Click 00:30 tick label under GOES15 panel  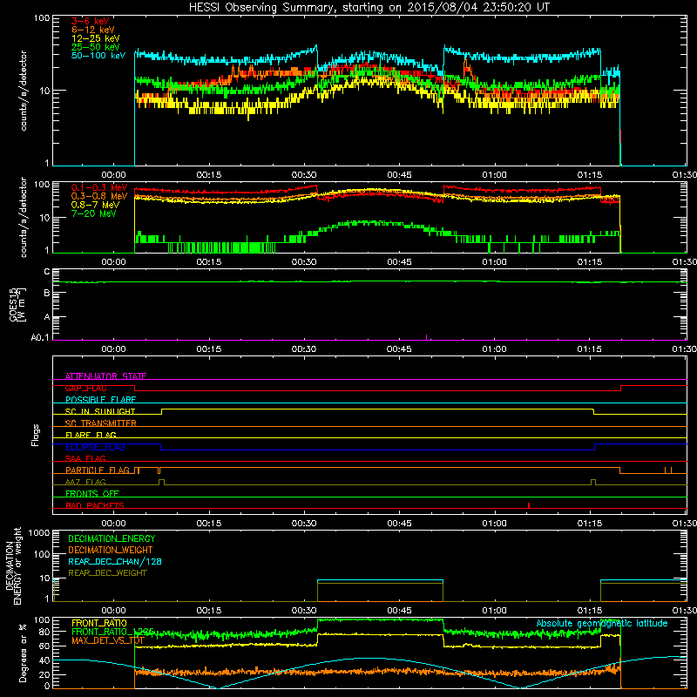(x=304, y=349)
